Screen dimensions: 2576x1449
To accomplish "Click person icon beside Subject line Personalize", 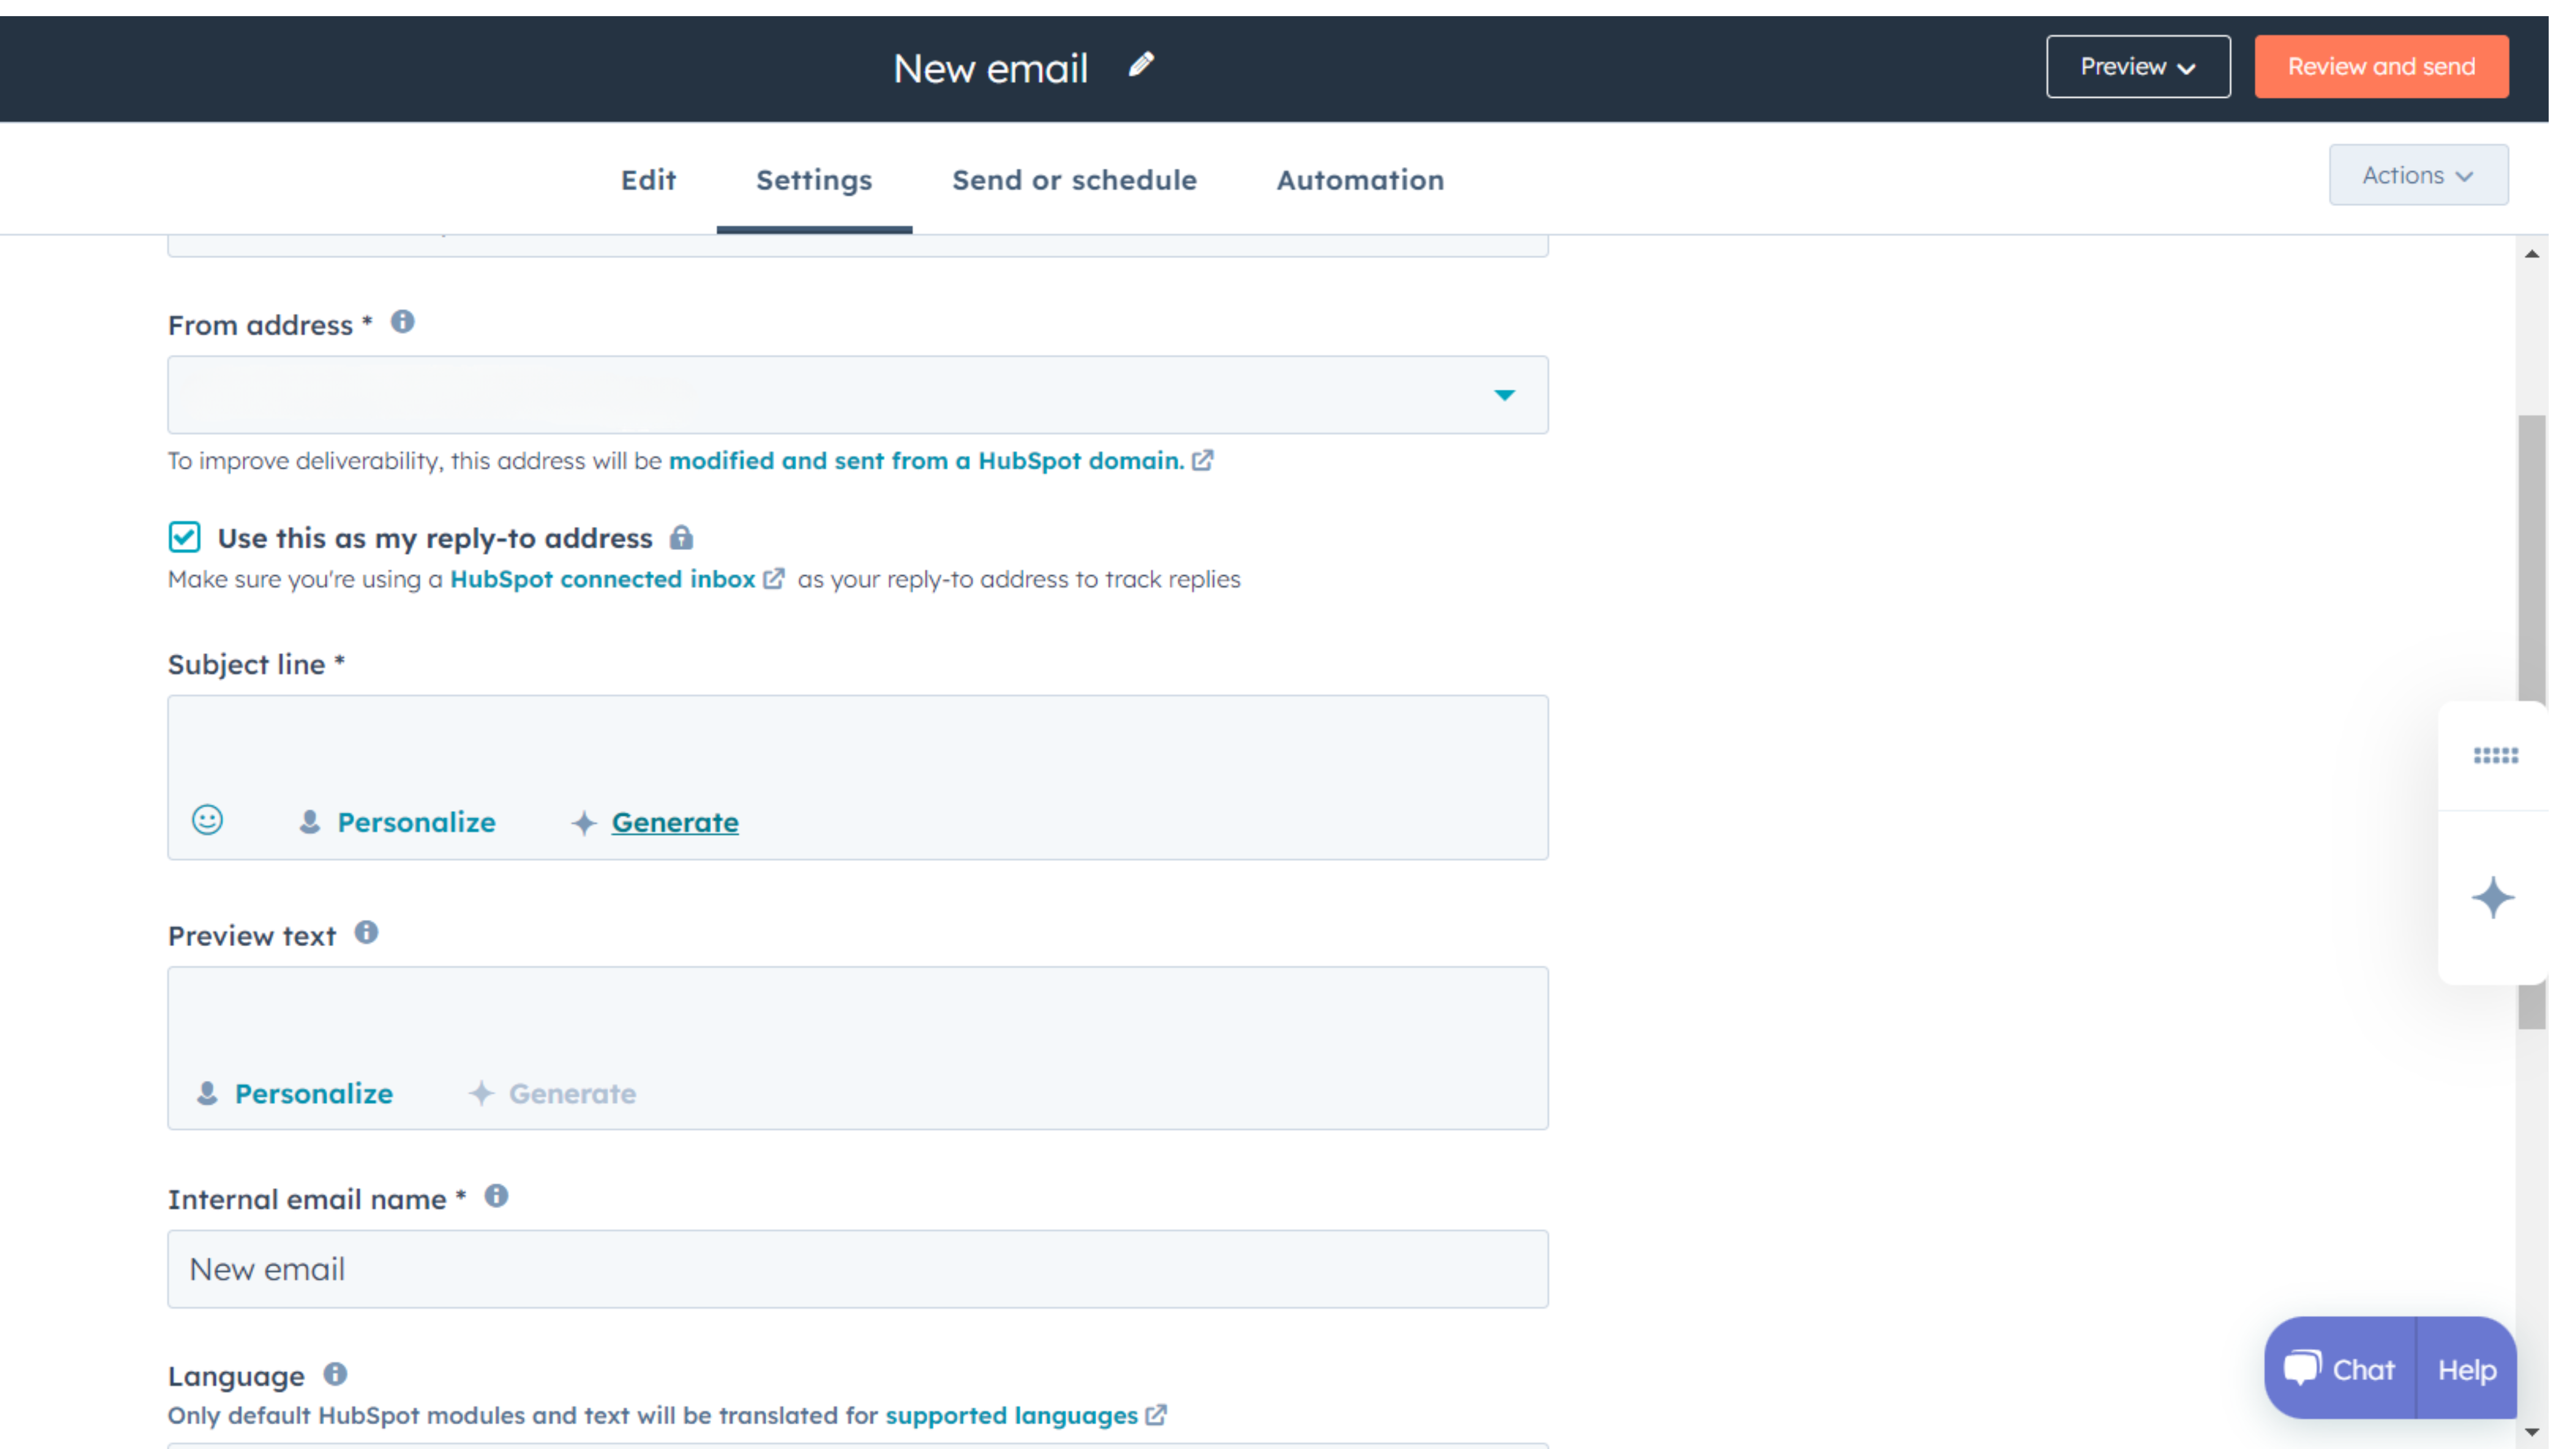I will (310, 822).
